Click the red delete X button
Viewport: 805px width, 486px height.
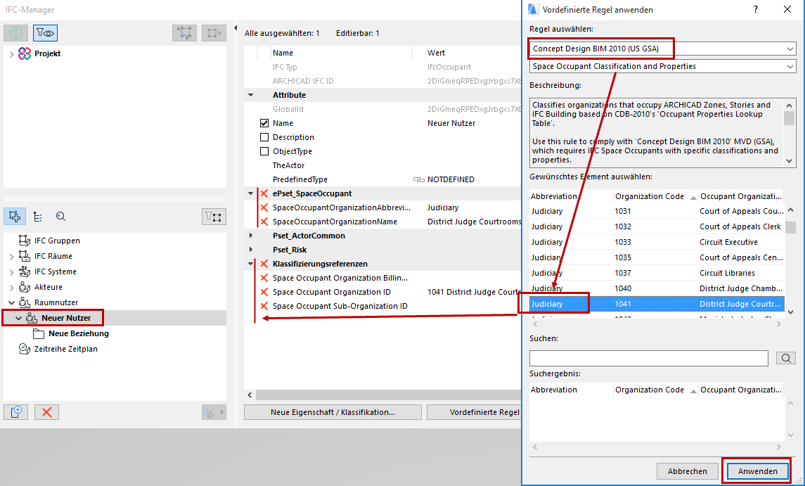click(46, 412)
